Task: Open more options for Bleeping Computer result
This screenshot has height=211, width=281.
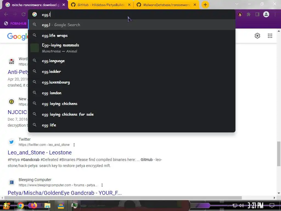Action: pyautogui.click(x=102, y=185)
